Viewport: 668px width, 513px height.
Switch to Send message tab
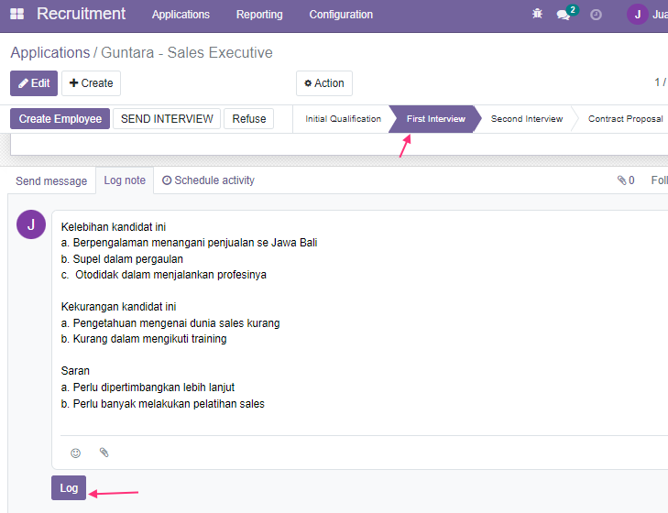pyautogui.click(x=51, y=181)
